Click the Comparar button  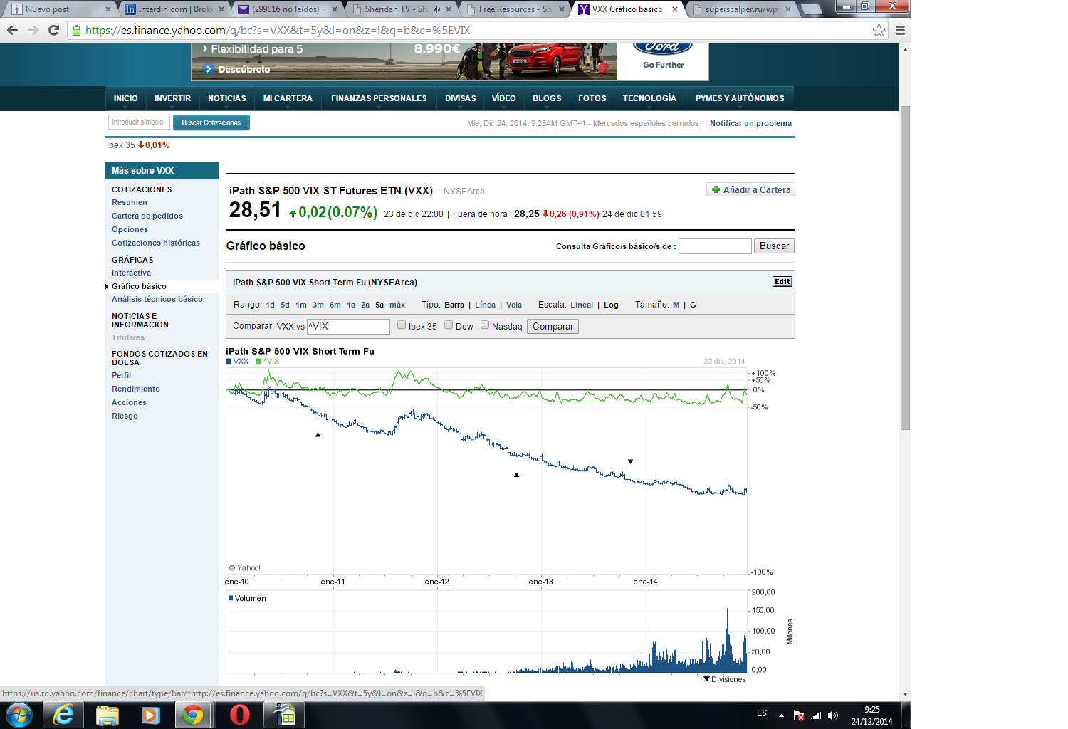click(553, 326)
